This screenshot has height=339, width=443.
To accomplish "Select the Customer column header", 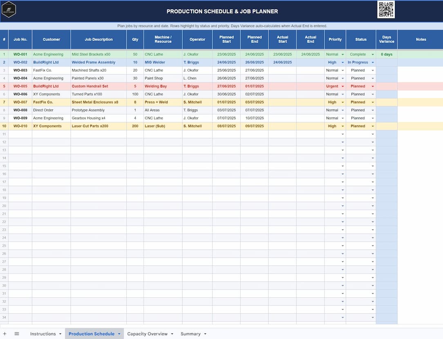I will click(x=51, y=40).
